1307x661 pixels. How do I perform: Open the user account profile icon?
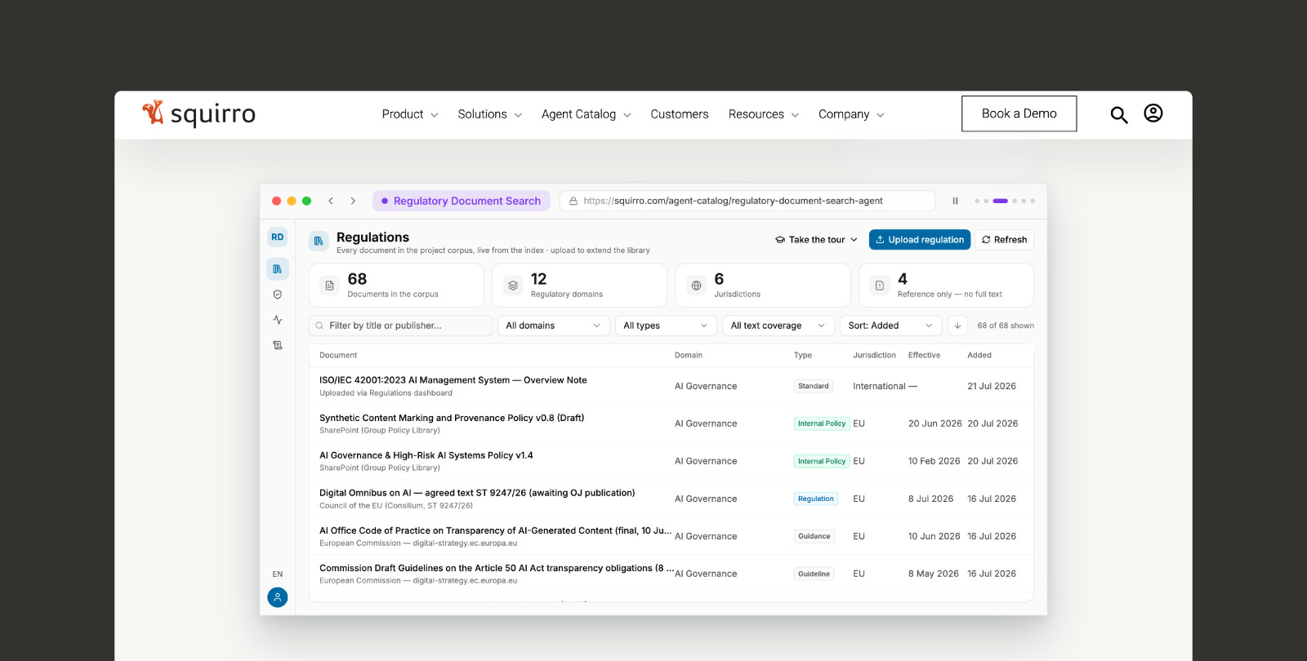1153,113
